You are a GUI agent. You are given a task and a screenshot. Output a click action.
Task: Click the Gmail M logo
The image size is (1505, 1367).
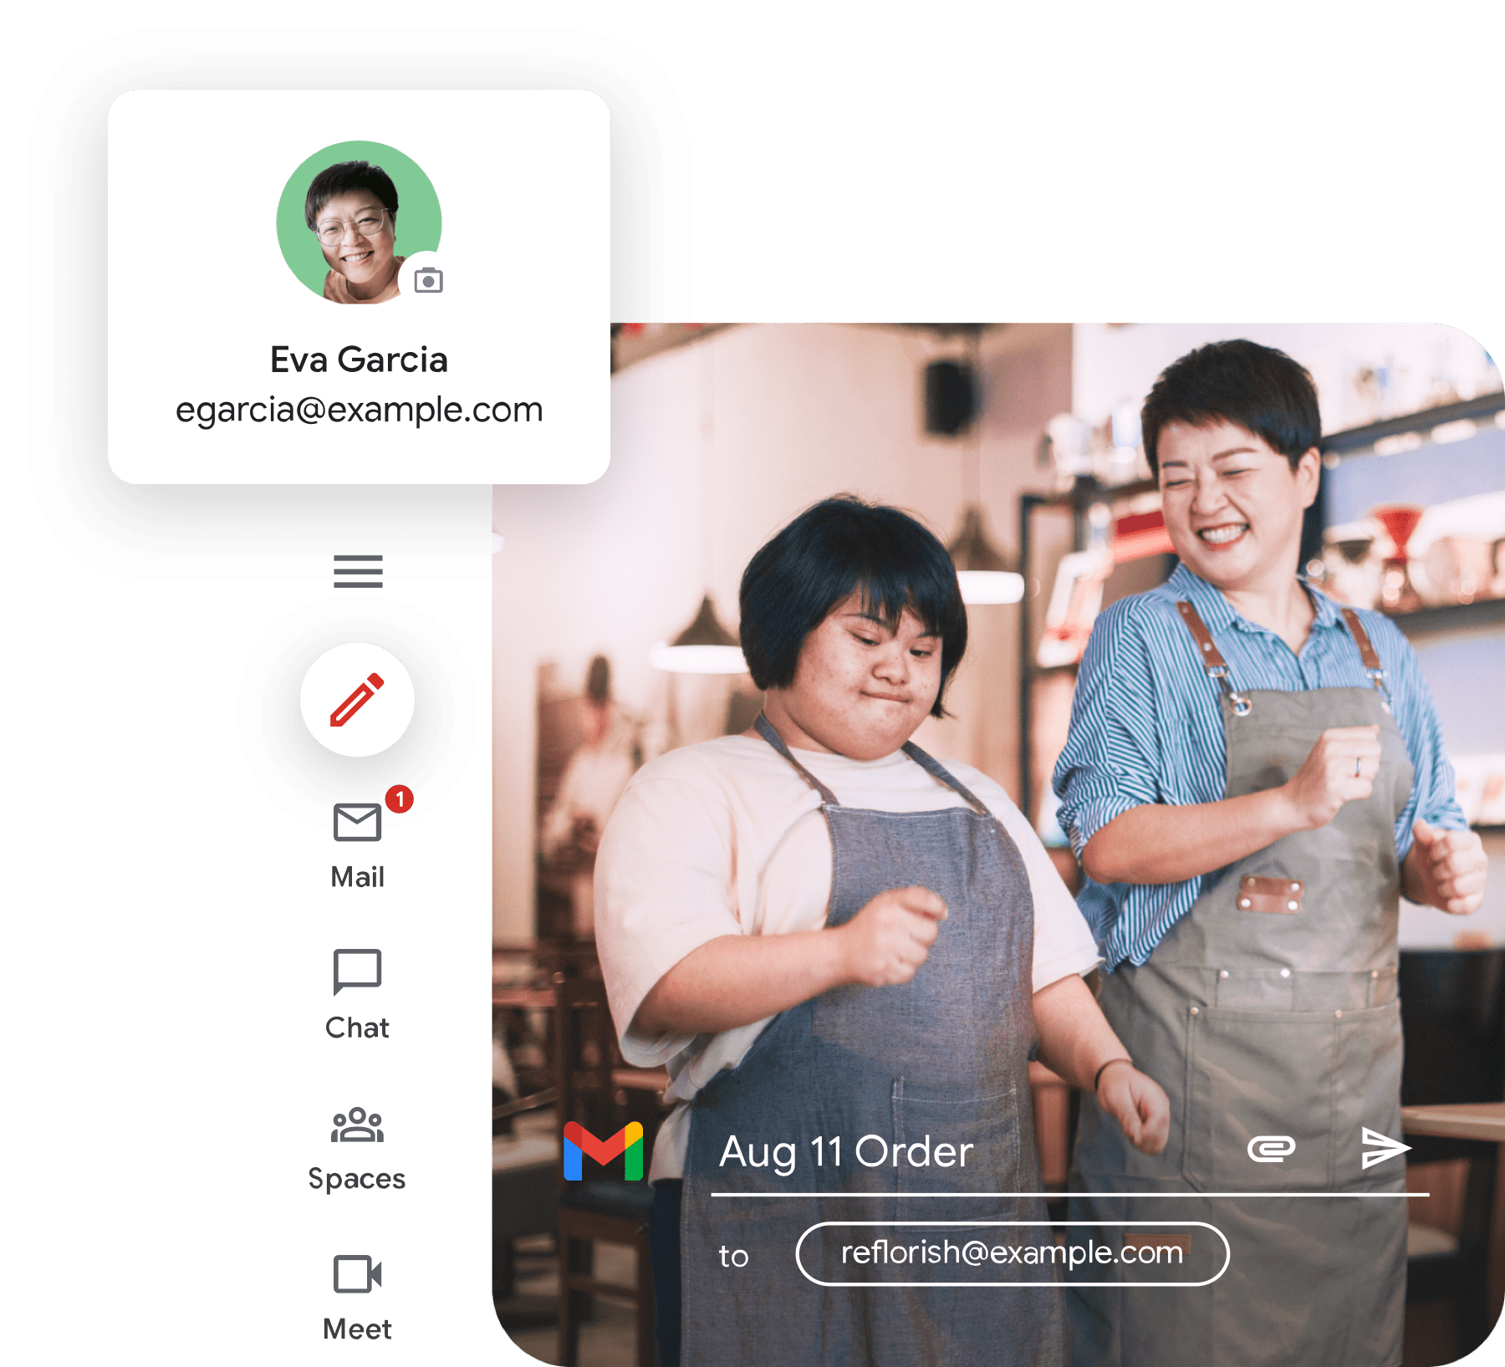[604, 1151]
